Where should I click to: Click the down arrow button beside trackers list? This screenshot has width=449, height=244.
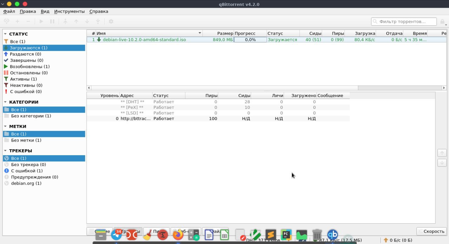tap(442, 163)
